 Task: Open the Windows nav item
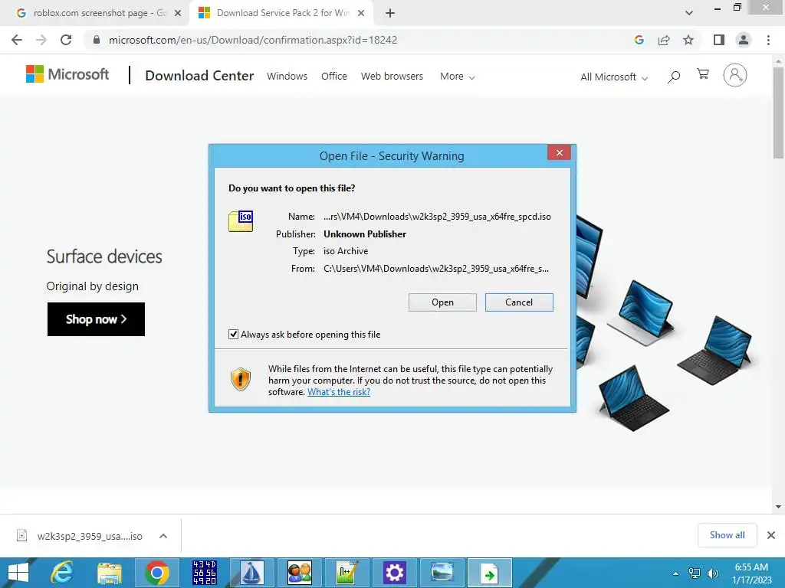(x=287, y=76)
